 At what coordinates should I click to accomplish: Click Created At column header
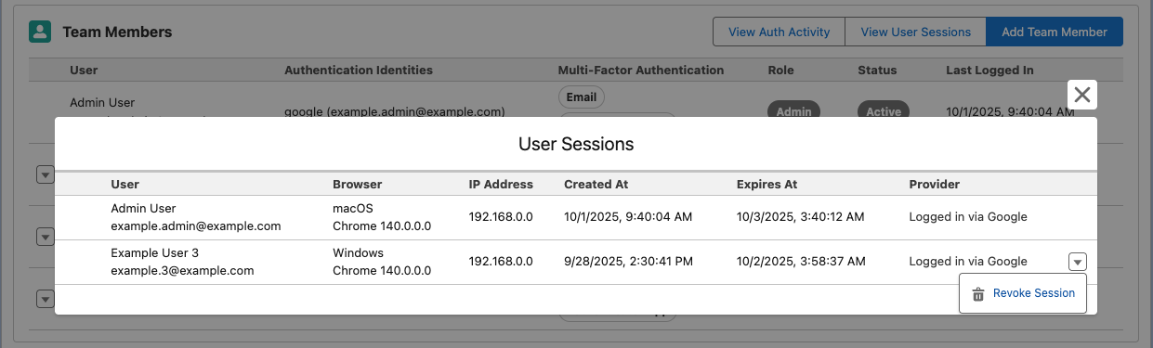pyautogui.click(x=596, y=184)
